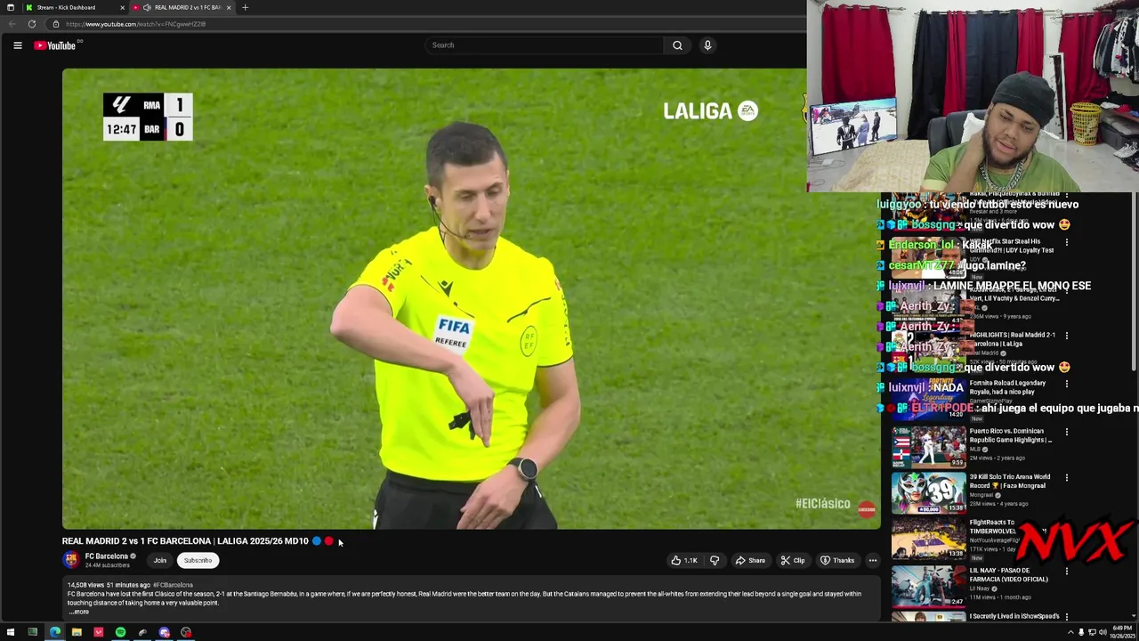
Task: Share the video
Action: pyautogui.click(x=750, y=561)
